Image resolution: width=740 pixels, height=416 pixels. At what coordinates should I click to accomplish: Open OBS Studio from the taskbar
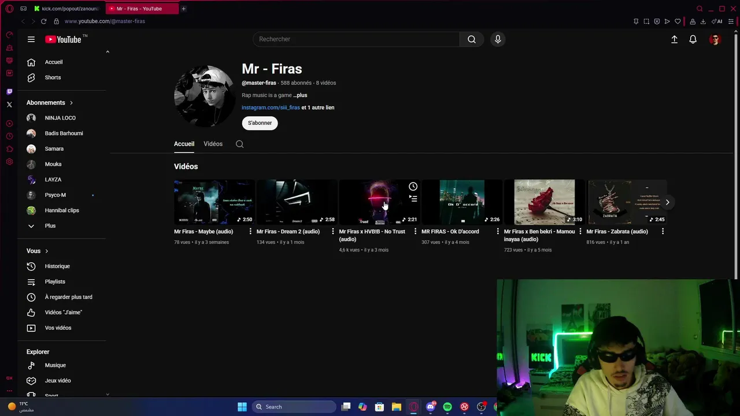481,407
